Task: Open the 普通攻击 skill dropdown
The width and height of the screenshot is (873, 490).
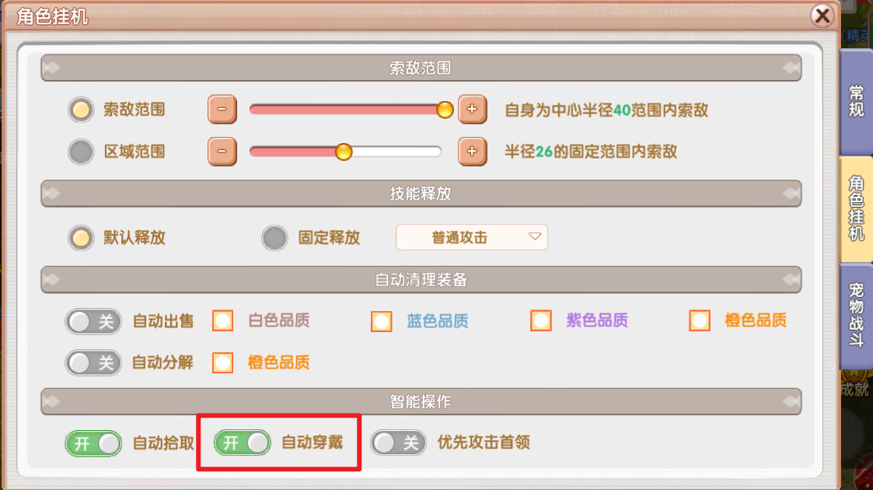Action: [472, 238]
